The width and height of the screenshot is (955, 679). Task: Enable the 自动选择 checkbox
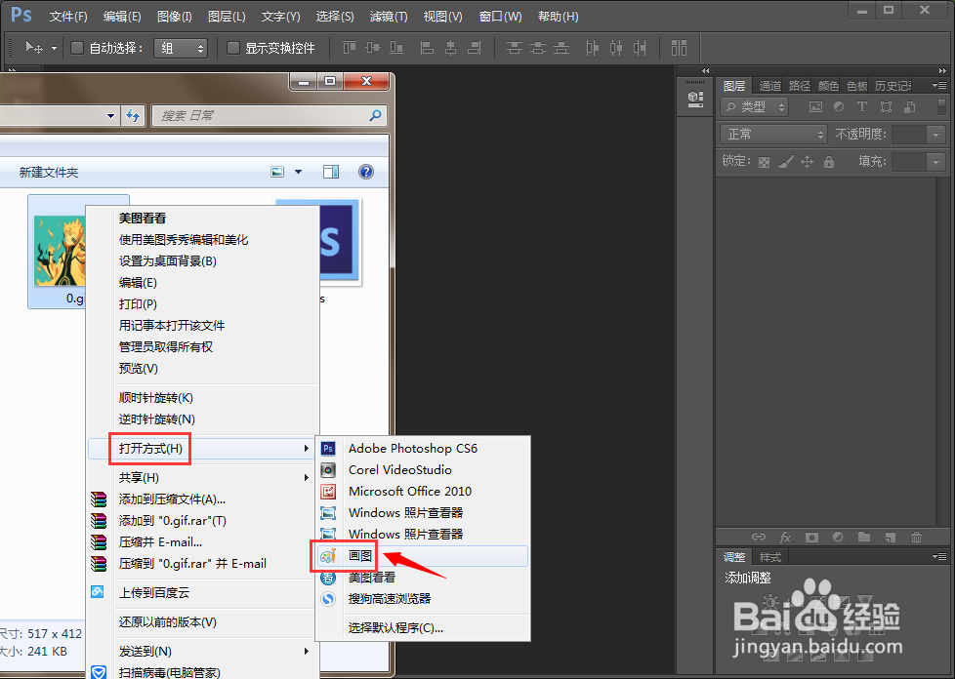pyautogui.click(x=77, y=48)
